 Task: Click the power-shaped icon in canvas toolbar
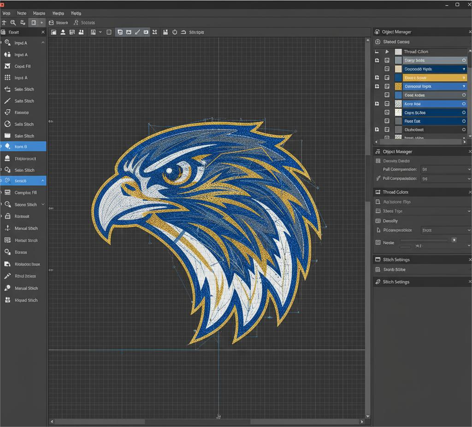click(x=175, y=32)
